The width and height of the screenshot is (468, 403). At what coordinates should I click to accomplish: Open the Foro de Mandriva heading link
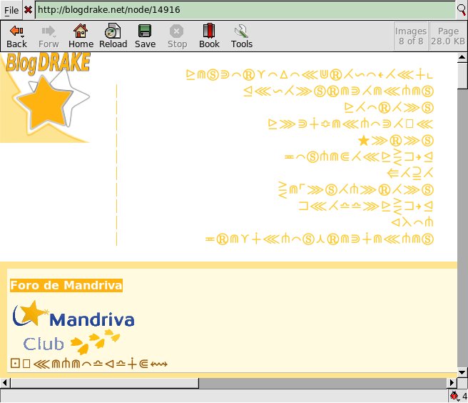[66, 285]
